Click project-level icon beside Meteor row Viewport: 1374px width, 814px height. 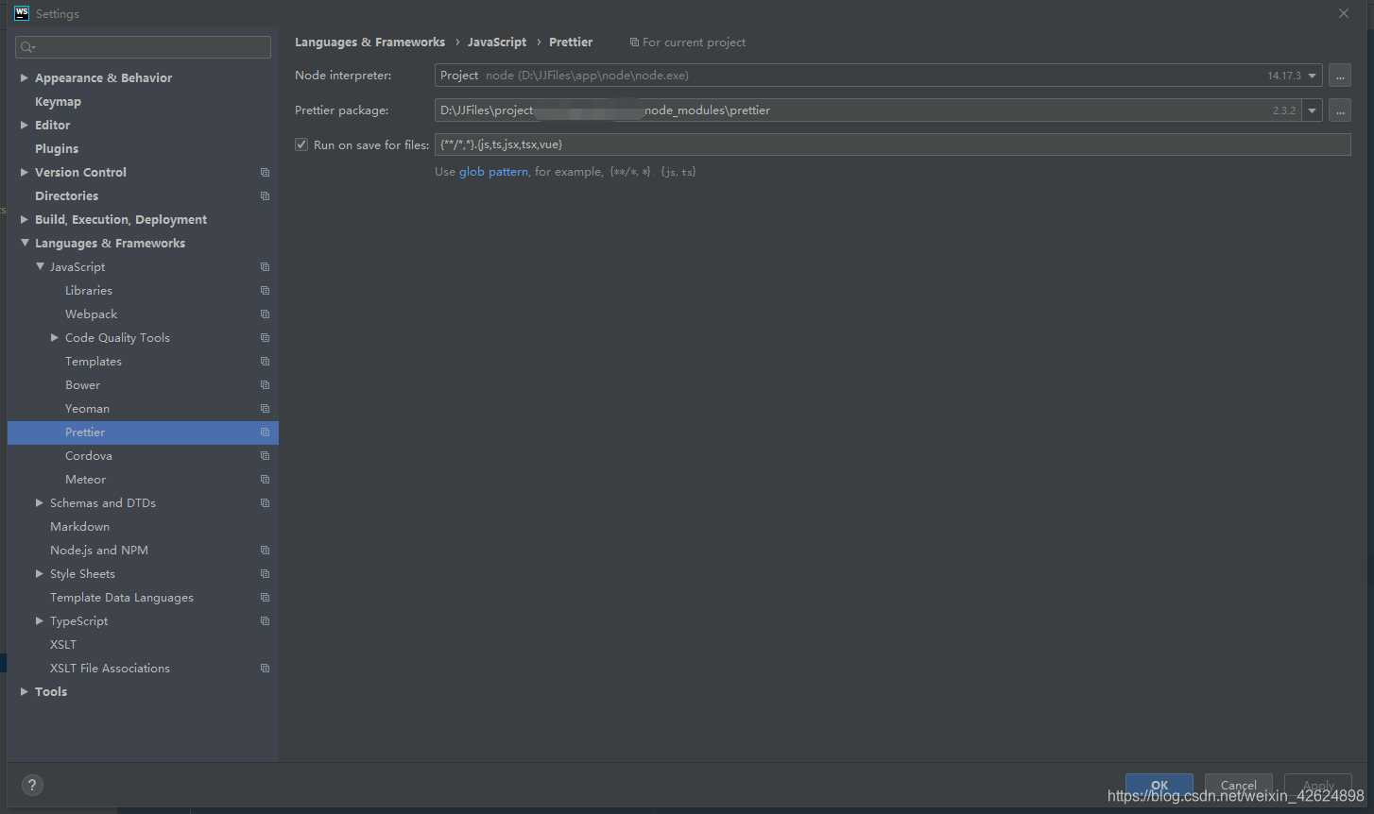[265, 480]
